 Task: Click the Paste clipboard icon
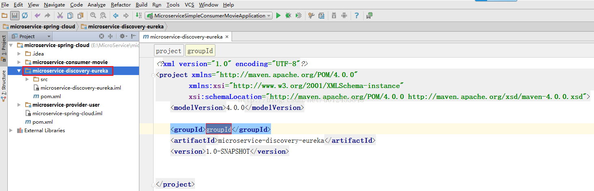coord(80,15)
